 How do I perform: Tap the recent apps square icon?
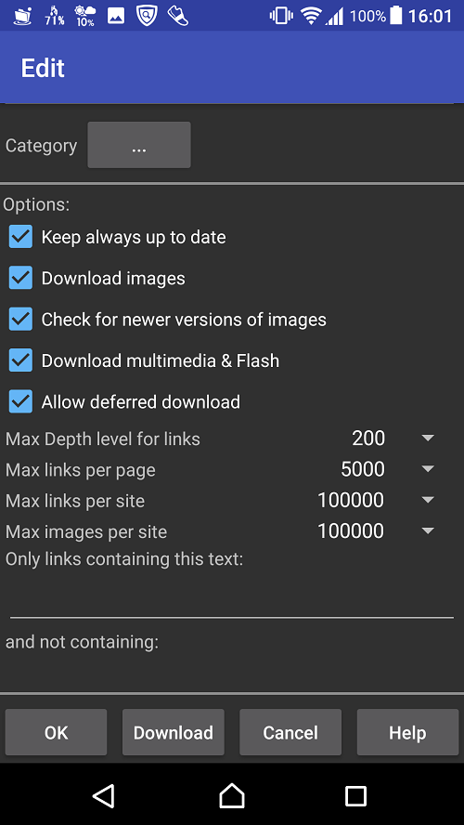[355, 796]
